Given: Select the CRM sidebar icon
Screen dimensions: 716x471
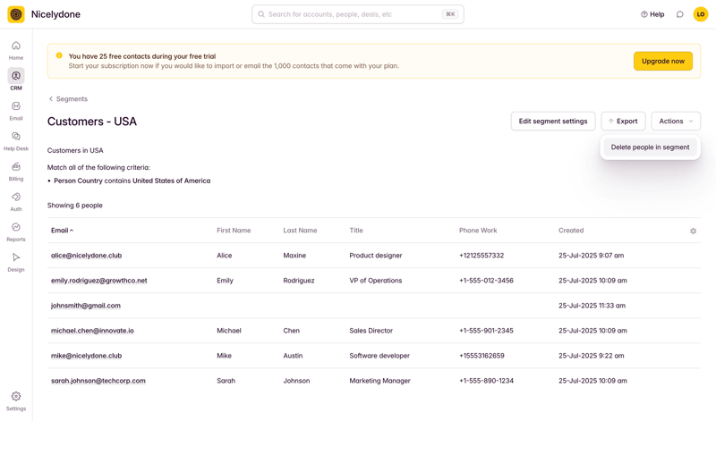Looking at the screenshot, I should [16, 76].
